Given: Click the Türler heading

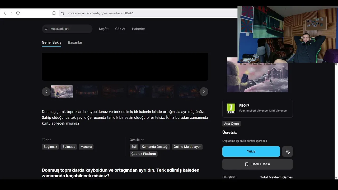Looking at the screenshot, I should tap(46, 140).
